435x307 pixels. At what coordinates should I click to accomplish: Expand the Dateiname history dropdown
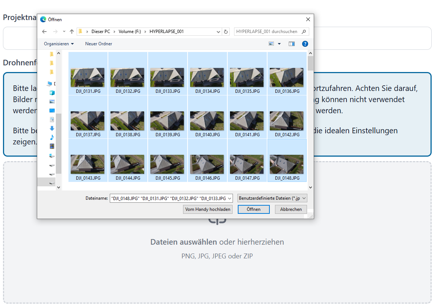tap(229, 199)
